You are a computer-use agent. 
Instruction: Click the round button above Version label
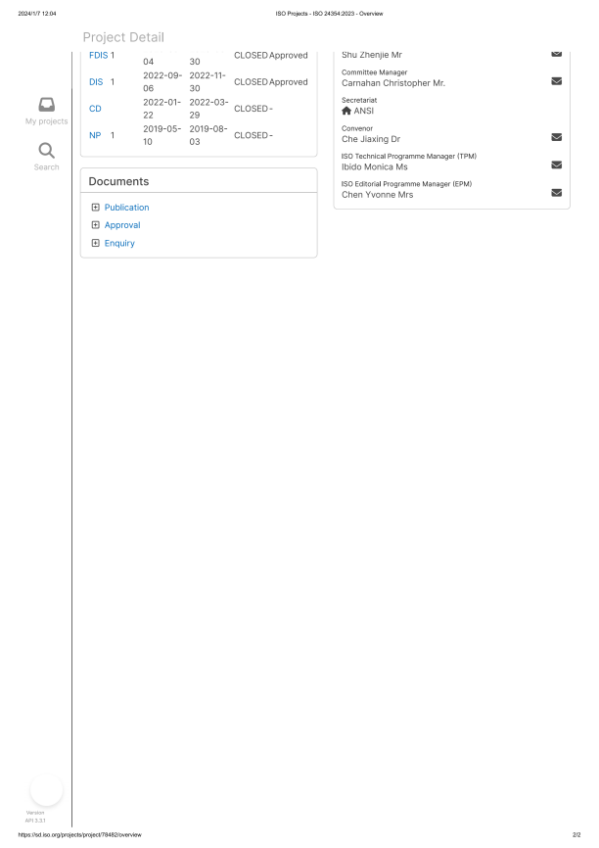coord(46,789)
